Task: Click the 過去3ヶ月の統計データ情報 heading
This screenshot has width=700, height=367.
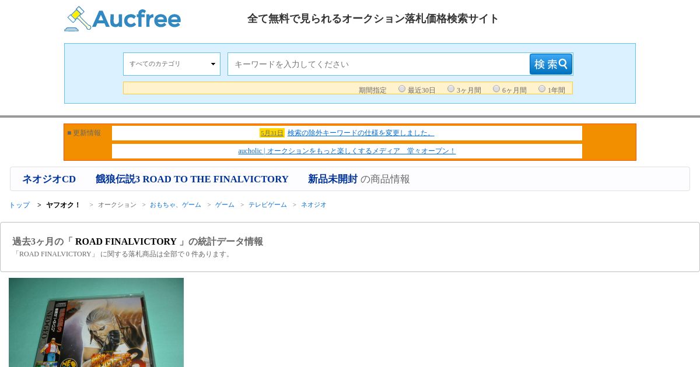Action: (138, 241)
